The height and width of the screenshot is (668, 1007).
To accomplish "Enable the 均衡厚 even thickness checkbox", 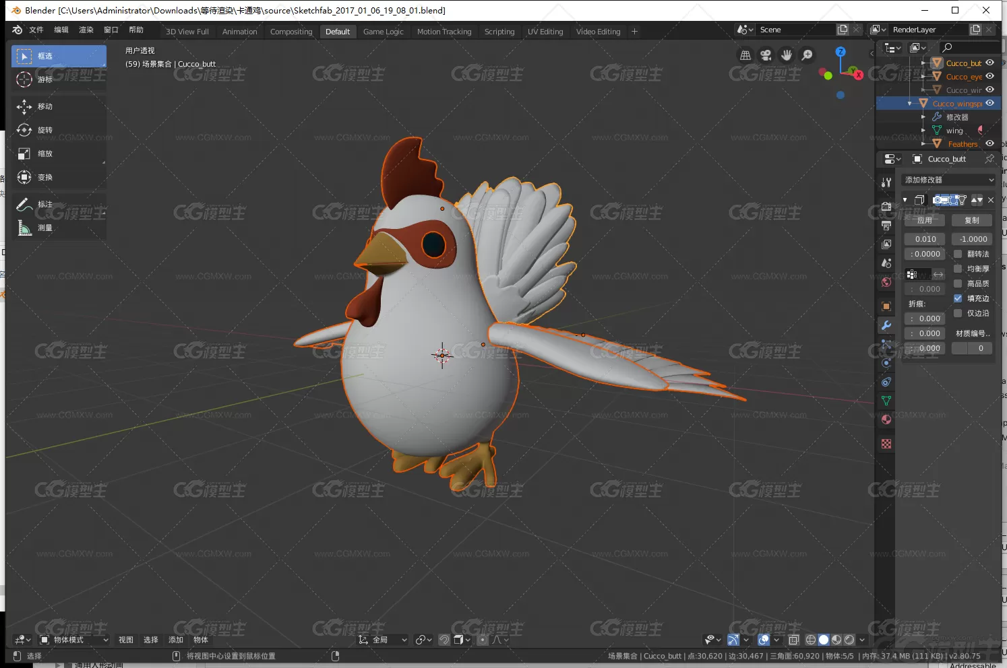I will pyautogui.click(x=958, y=269).
